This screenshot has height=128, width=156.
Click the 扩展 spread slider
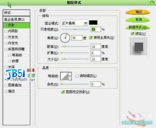pyautogui.click(x=75, y=53)
